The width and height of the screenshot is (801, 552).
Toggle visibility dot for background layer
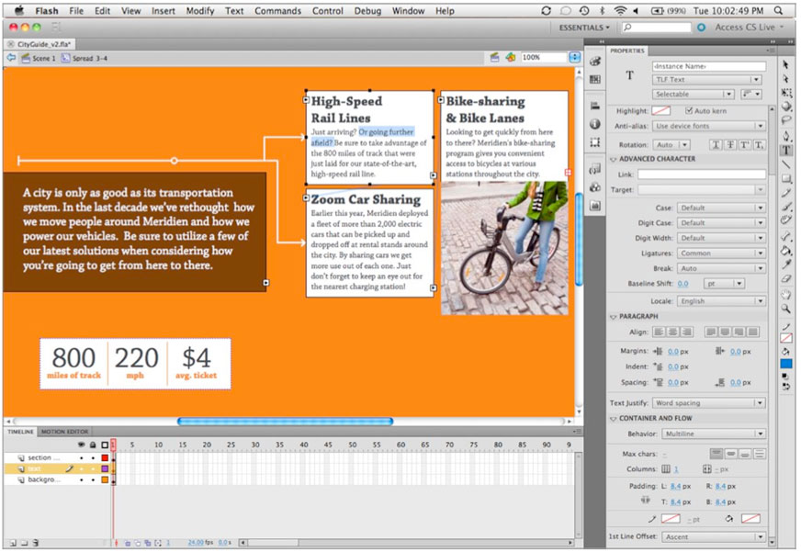tap(81, 480)
